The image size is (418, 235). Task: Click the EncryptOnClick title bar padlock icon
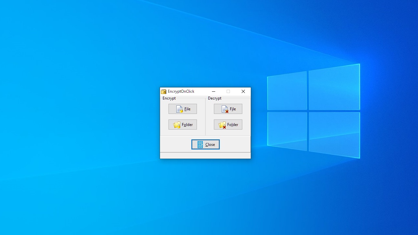point(164,91)
